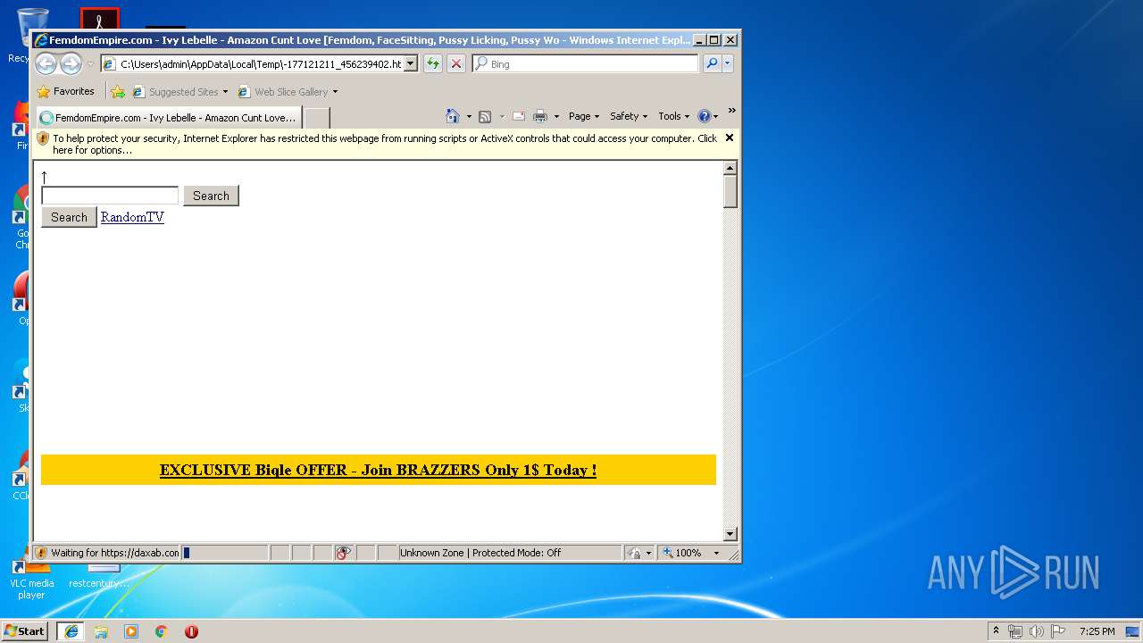
Task: Show hidden system tray icons
Action: (x=997, y=630)
